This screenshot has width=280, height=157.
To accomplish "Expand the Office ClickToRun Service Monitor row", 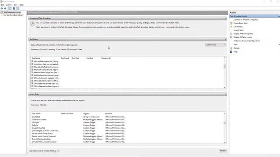I will [x=32, y=81].
